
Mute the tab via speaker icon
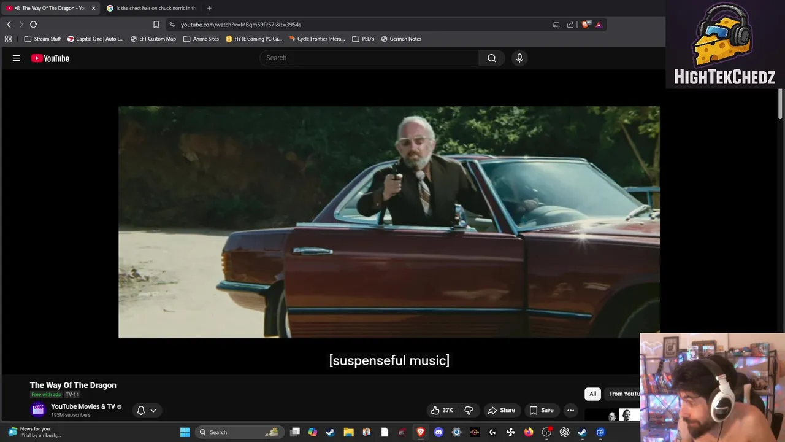coord(17,8)
